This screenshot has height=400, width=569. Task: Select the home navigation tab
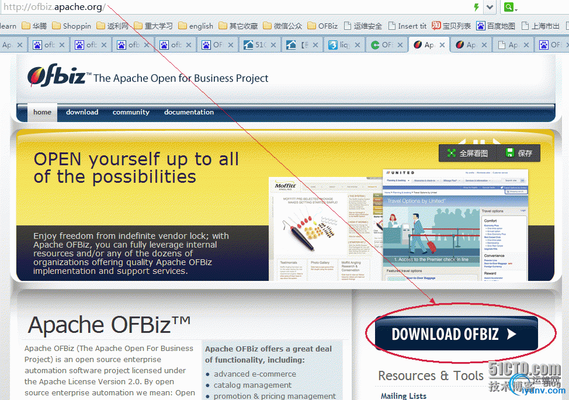click(42, 112)
